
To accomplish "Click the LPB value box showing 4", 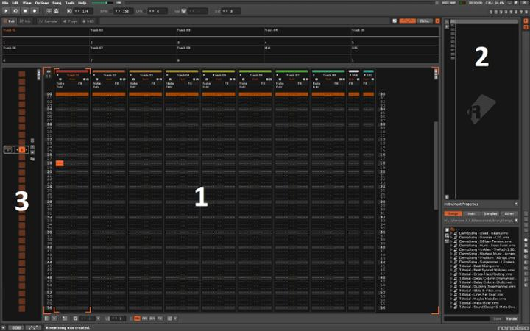I will (x=158, y=11).
